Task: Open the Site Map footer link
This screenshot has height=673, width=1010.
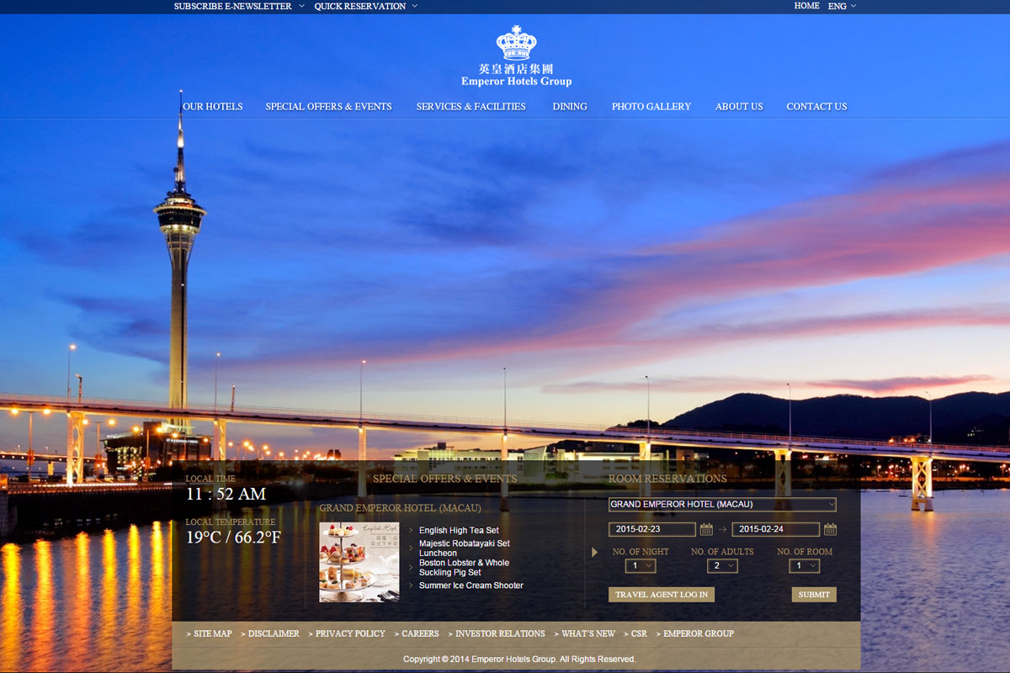Action: point(212,633)
